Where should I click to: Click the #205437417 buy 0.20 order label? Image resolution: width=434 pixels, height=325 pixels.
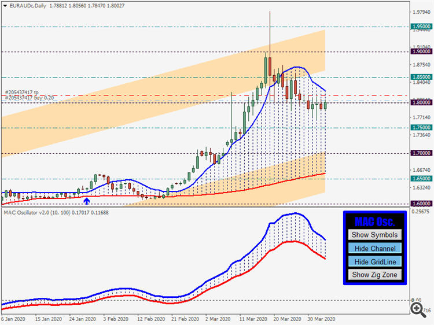(30, 98)
